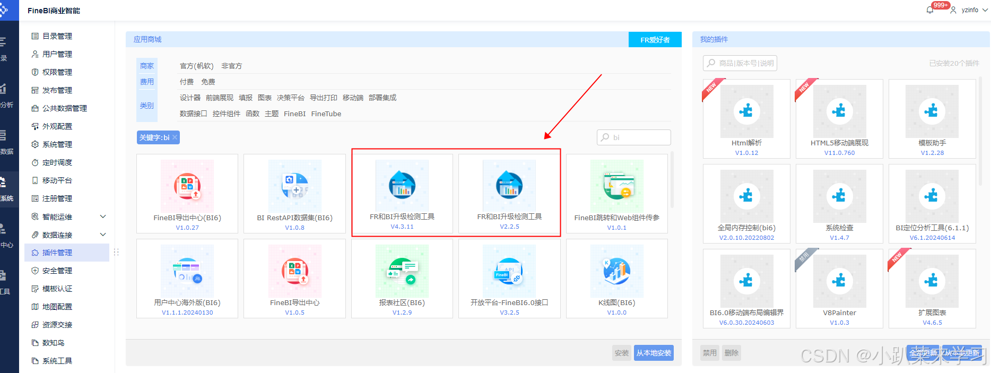
Task: Click the 注册管理 icon
Action: tap(35, 198)
